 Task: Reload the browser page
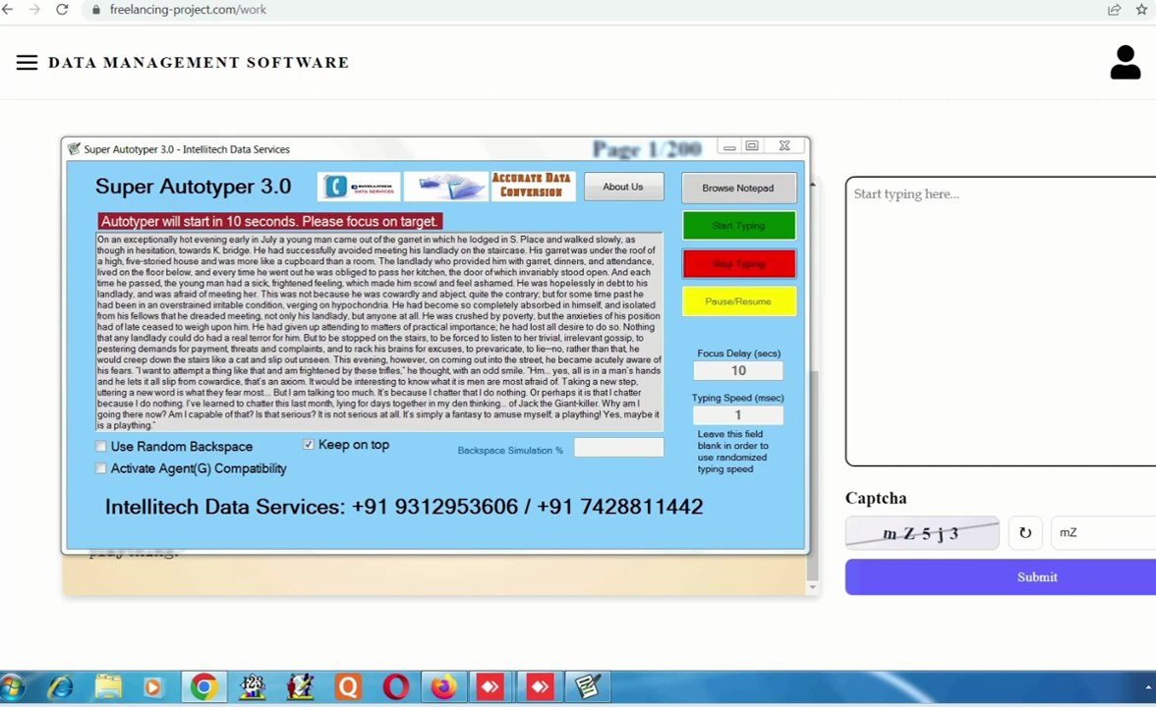(62, 10)
